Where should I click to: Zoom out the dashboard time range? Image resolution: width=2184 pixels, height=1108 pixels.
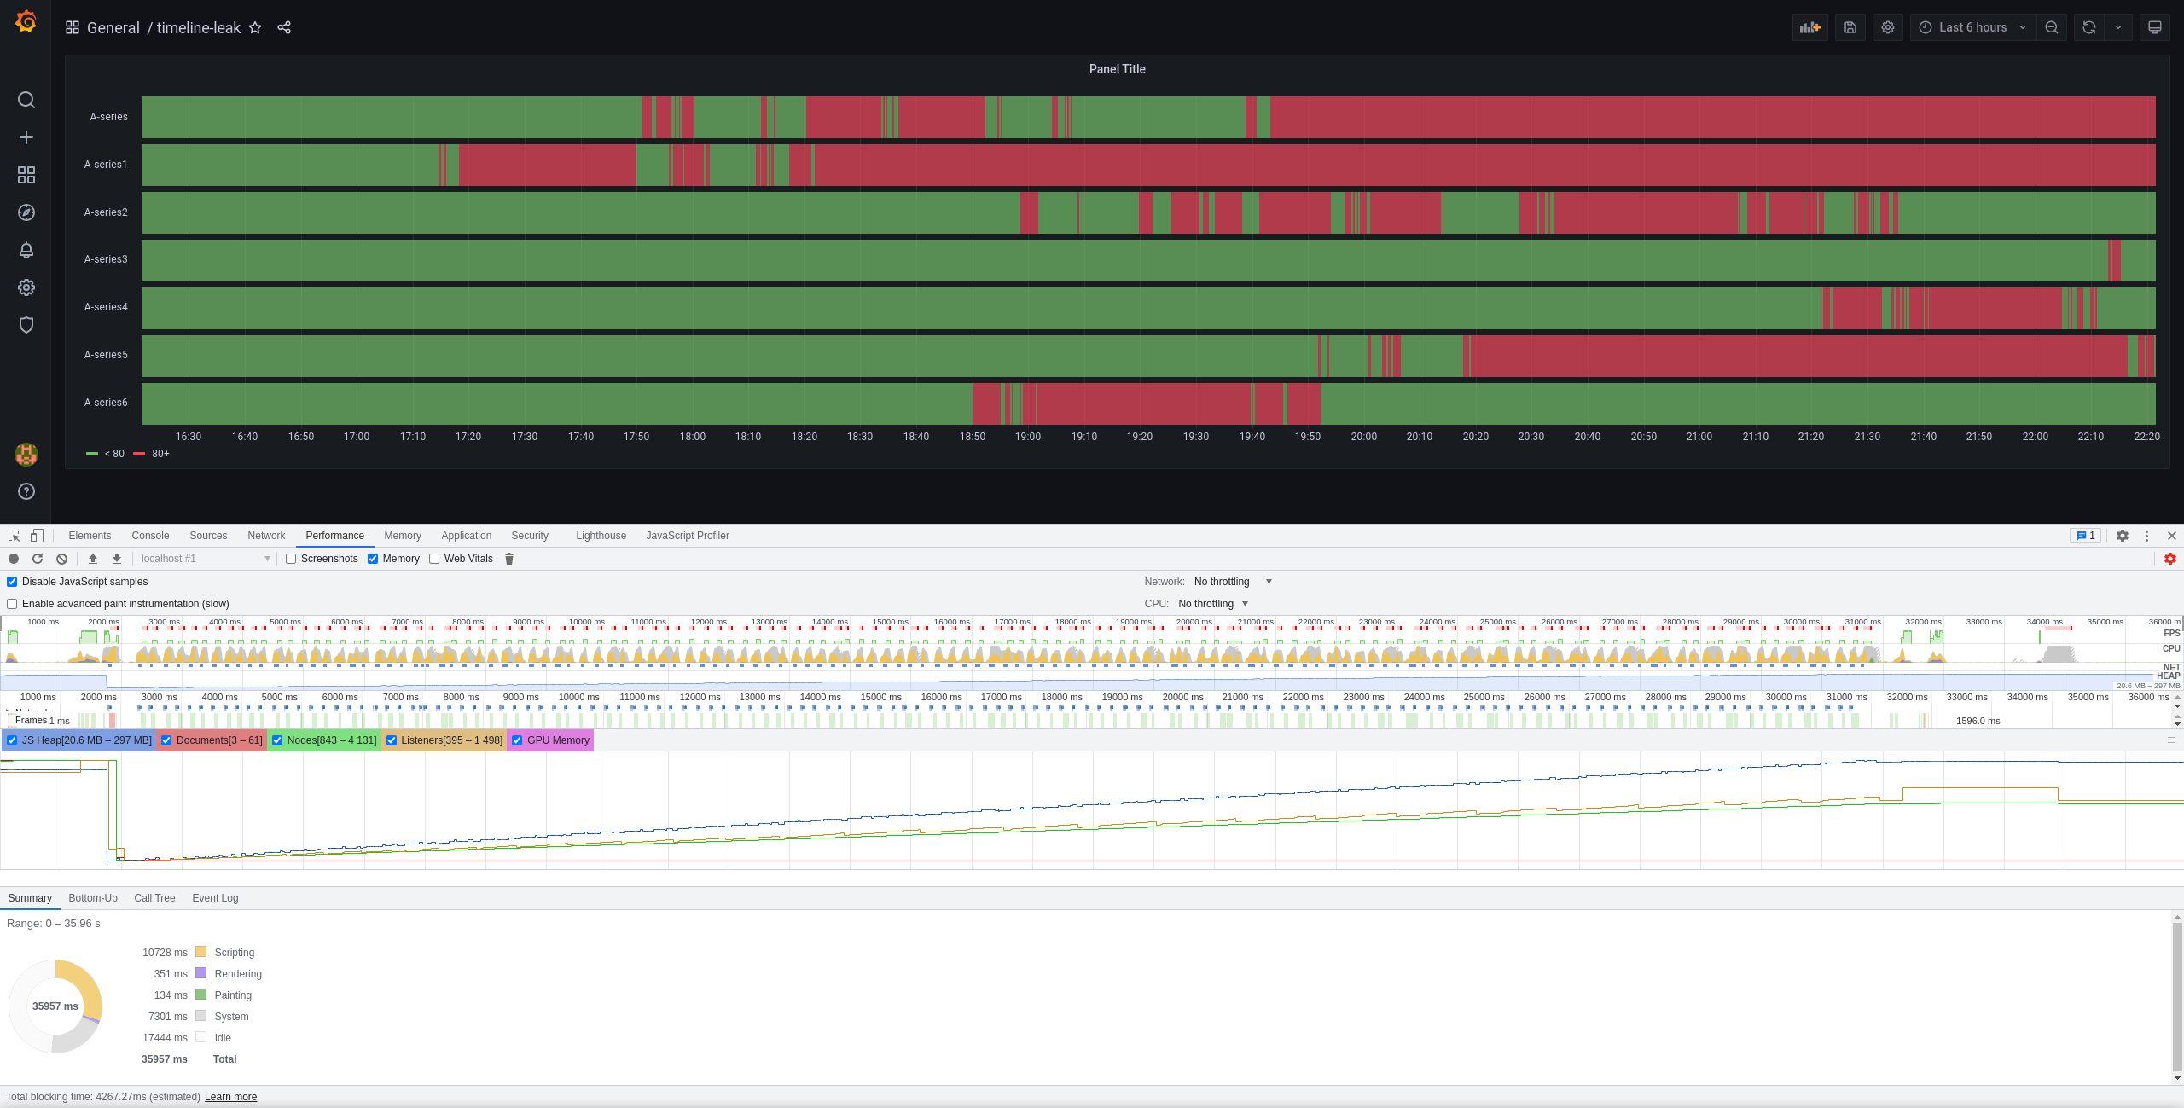click(x=2051, y=27)
